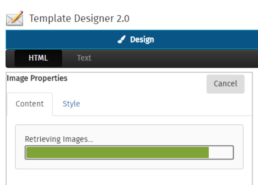Click the green filled part of progress bar
Screen dimensions: 258x185
pyautogui.click(x=117, y=152)
